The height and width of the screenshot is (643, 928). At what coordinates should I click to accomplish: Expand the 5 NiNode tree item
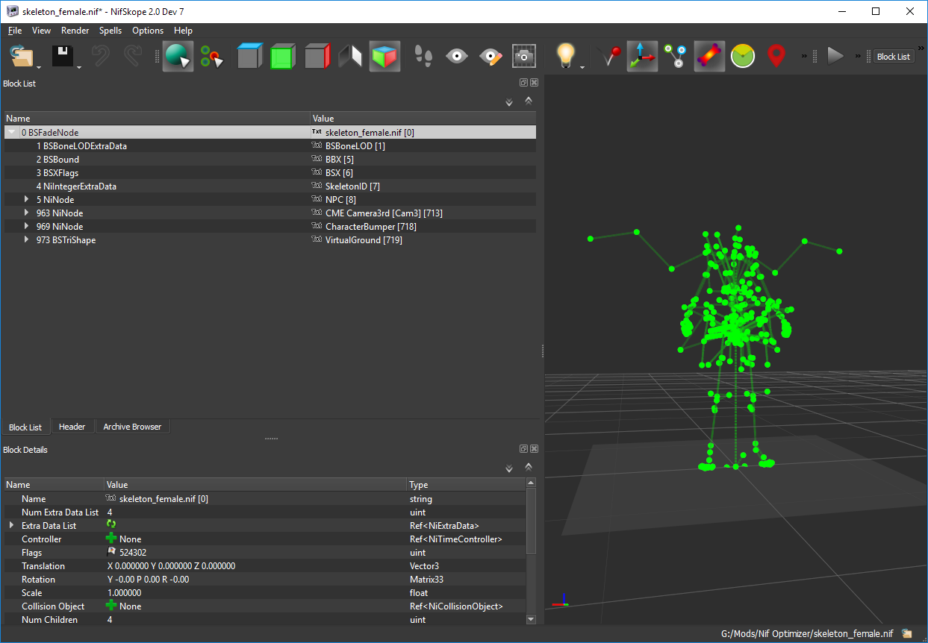click(x=27, y=199)
